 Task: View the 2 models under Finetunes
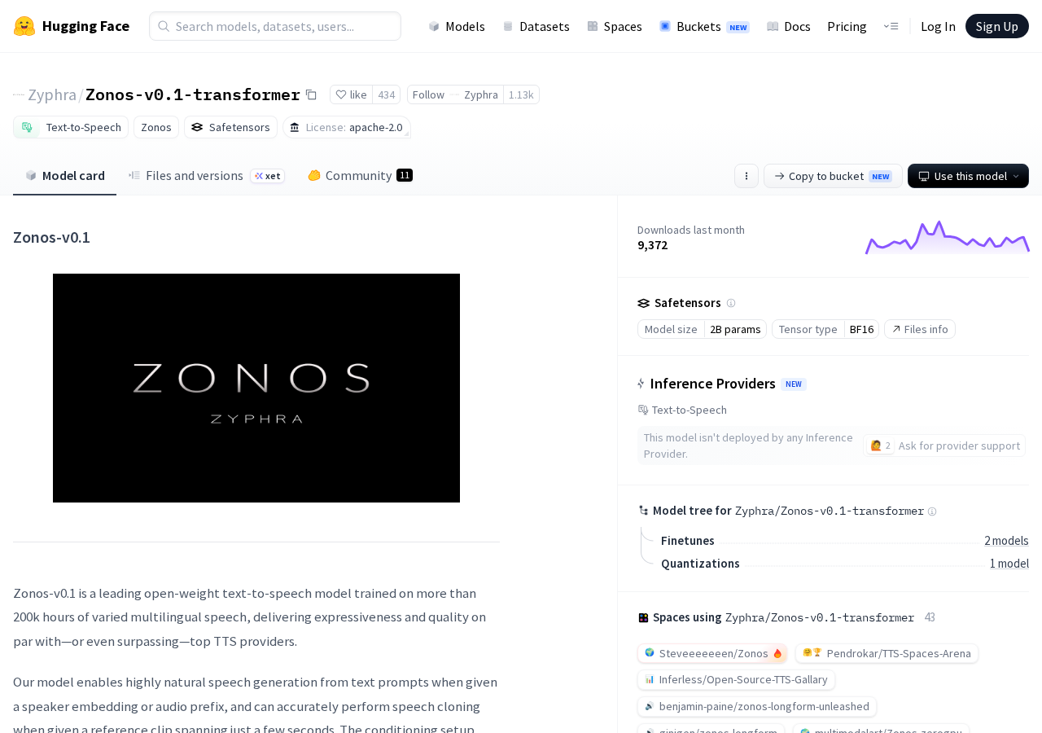pos(1006,541)
